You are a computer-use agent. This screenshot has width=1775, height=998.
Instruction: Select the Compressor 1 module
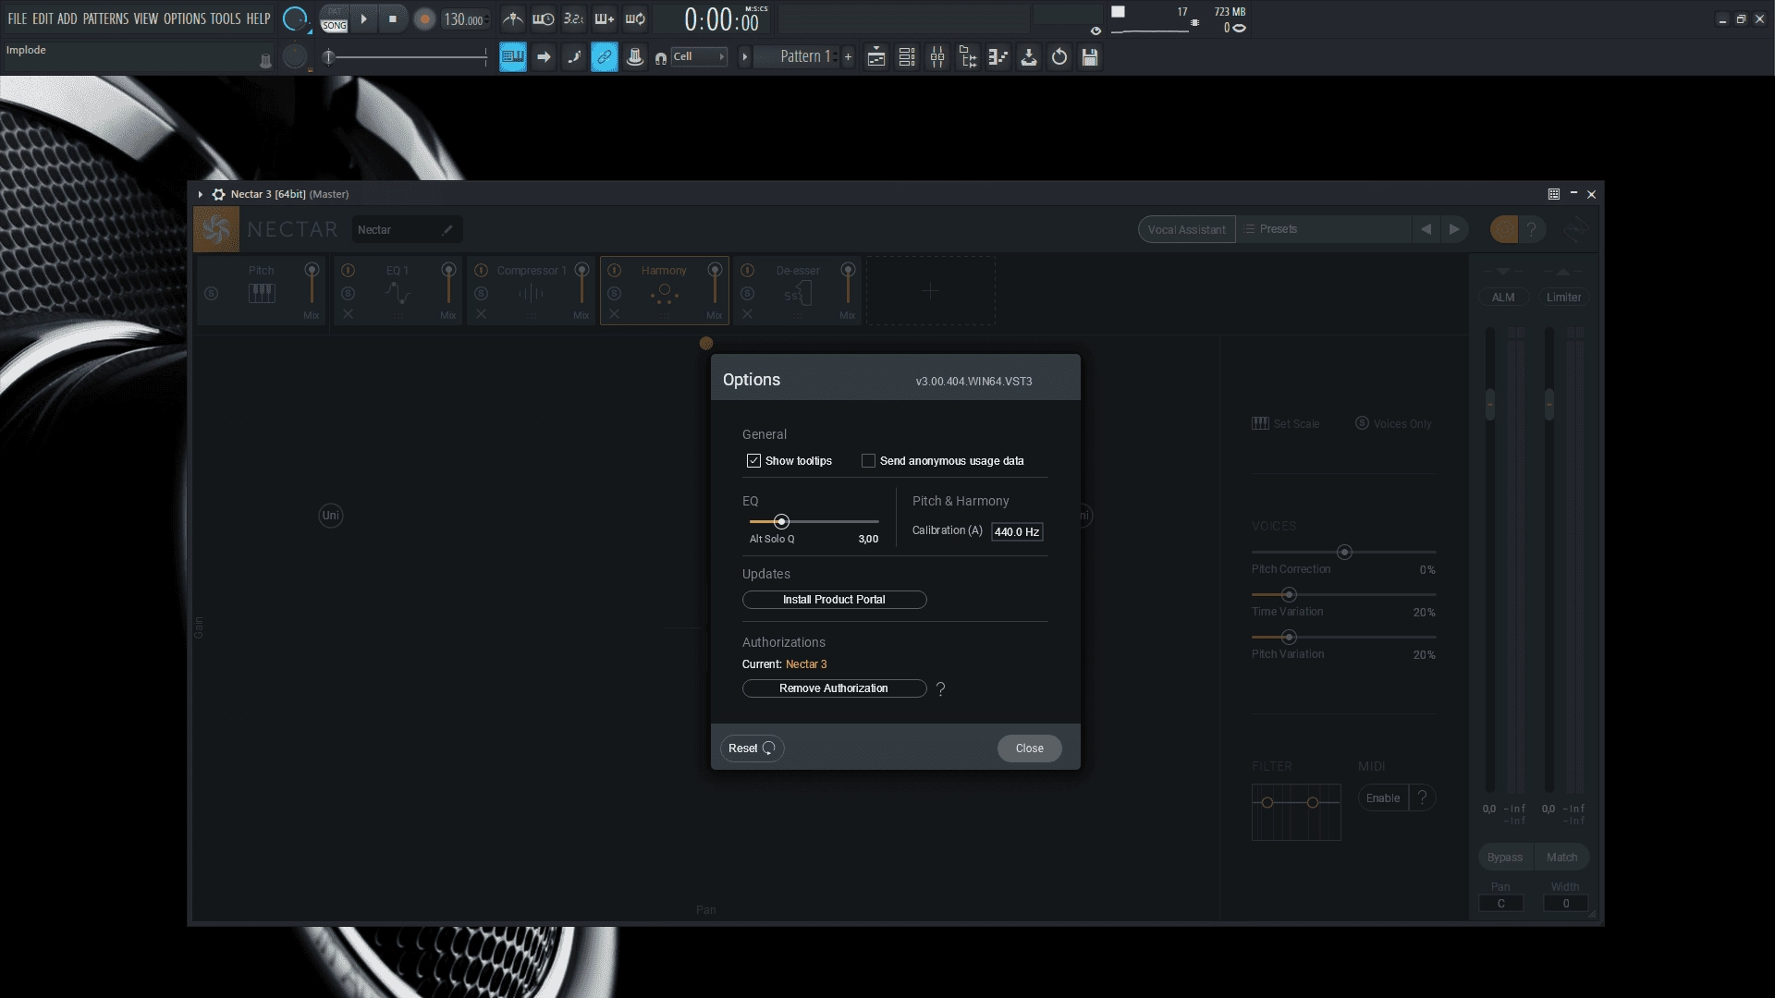(531, 290)
